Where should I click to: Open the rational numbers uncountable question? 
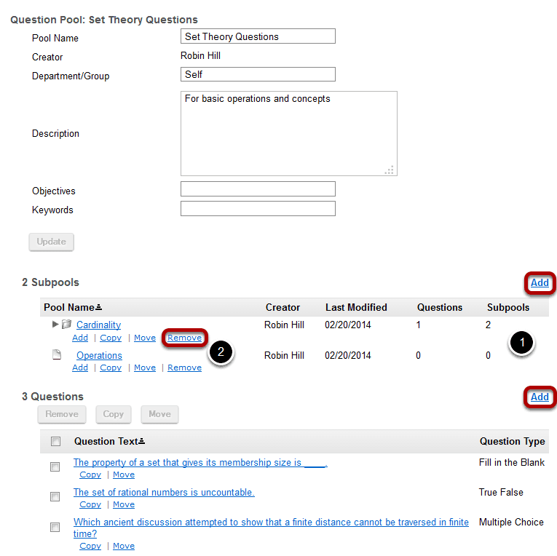[164, 493]
